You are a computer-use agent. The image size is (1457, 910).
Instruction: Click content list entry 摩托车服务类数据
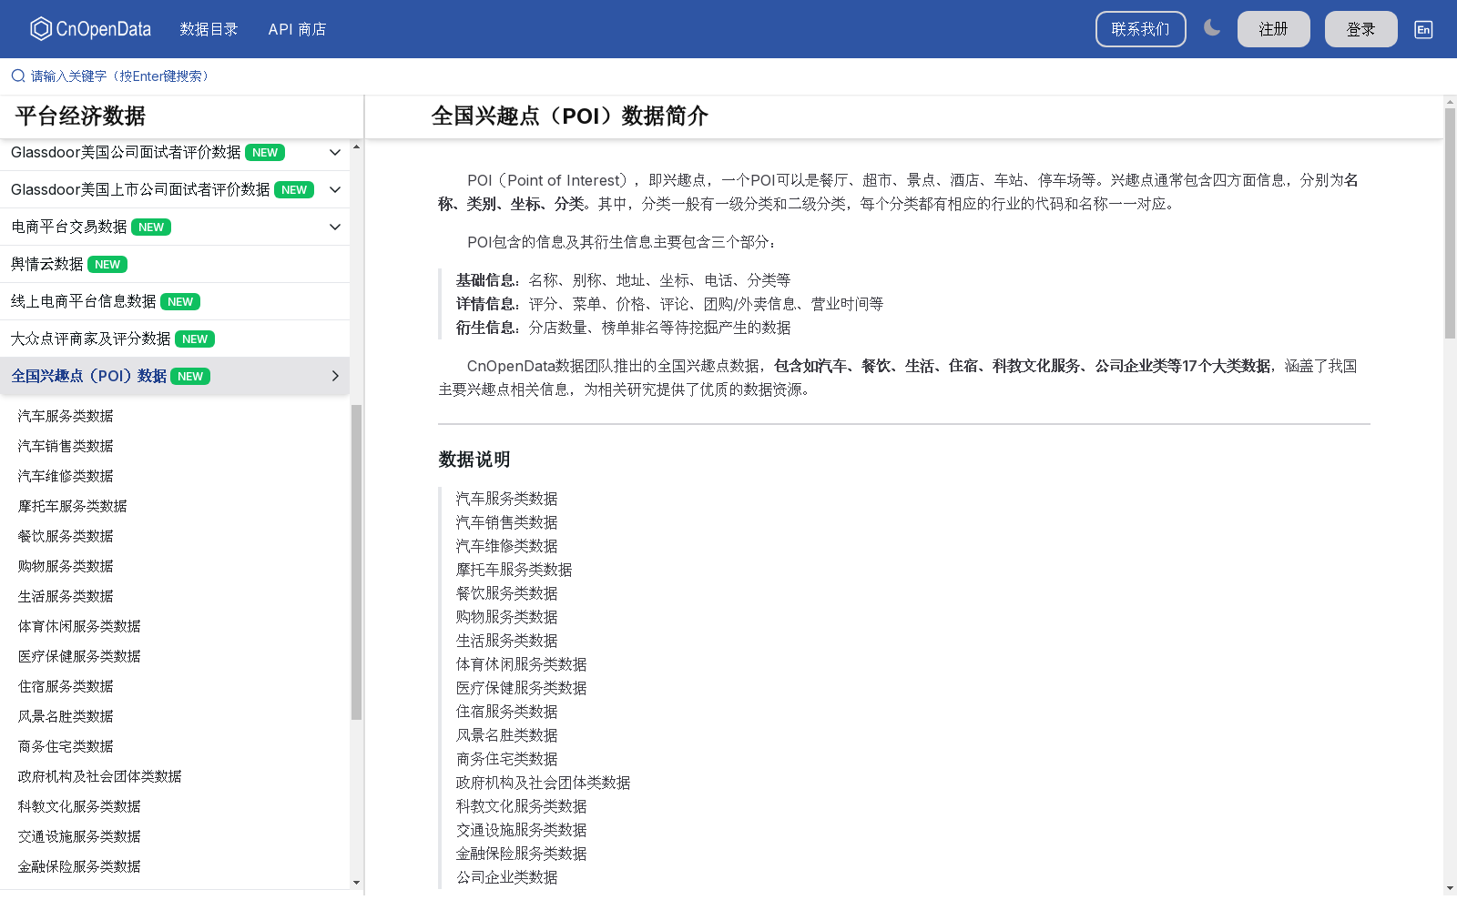coord(515,570)
